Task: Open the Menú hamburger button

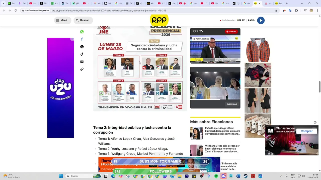Action: coord(62,20)
